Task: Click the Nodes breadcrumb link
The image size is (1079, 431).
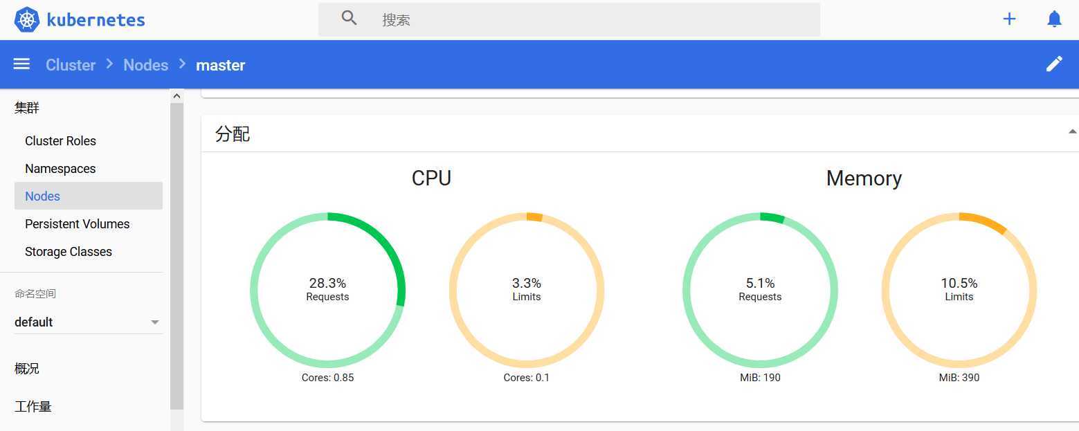Action: coord(145,65)
